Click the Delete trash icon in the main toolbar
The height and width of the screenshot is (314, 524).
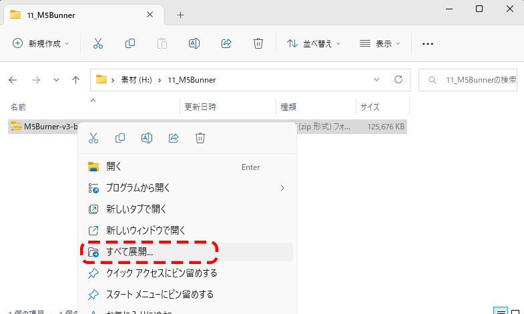pyautogui.click(x=258, y=43)
